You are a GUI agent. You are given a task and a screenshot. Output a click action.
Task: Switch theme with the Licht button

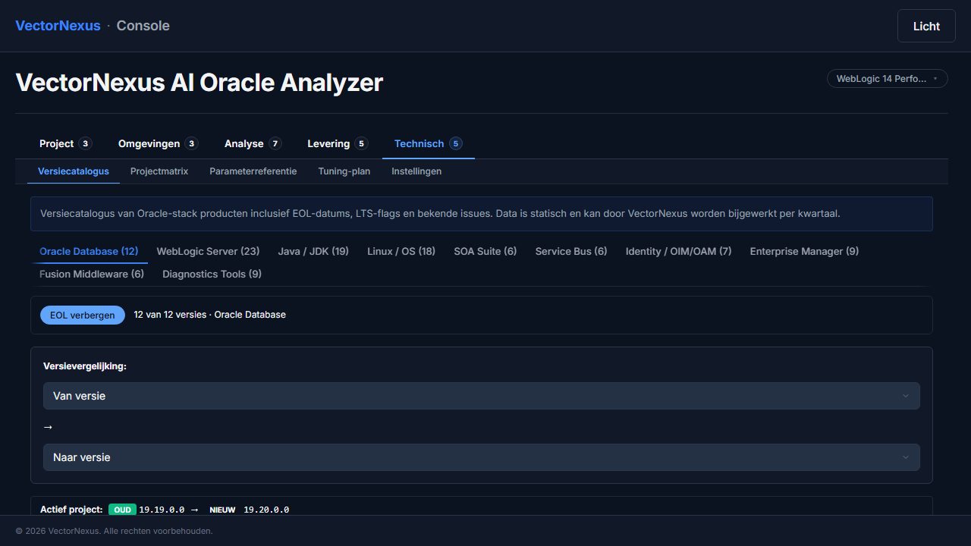coord(926,26)
